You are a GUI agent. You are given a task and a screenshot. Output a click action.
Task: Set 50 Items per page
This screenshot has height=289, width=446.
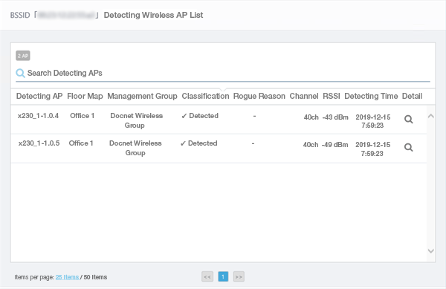pos(95,277)
